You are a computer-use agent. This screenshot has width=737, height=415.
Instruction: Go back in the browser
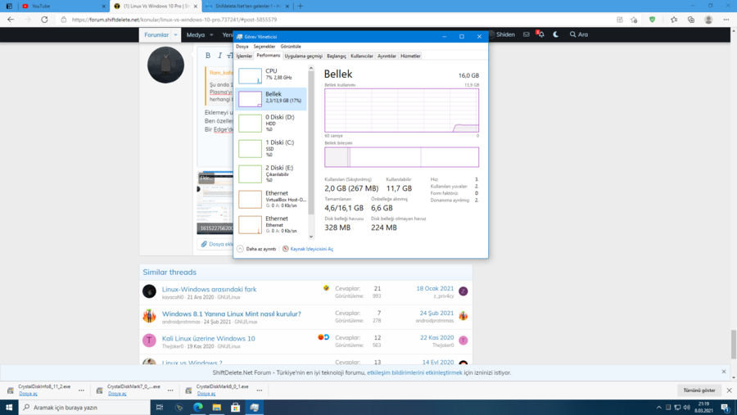(11, 20)
